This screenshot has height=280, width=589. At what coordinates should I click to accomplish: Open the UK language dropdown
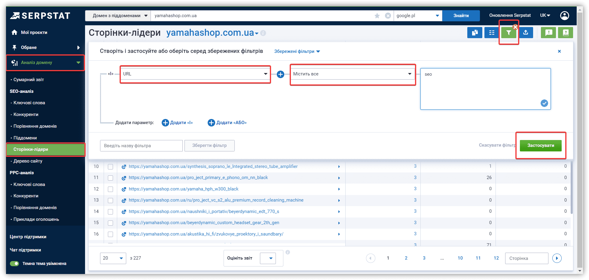click(x=545, y=15)
